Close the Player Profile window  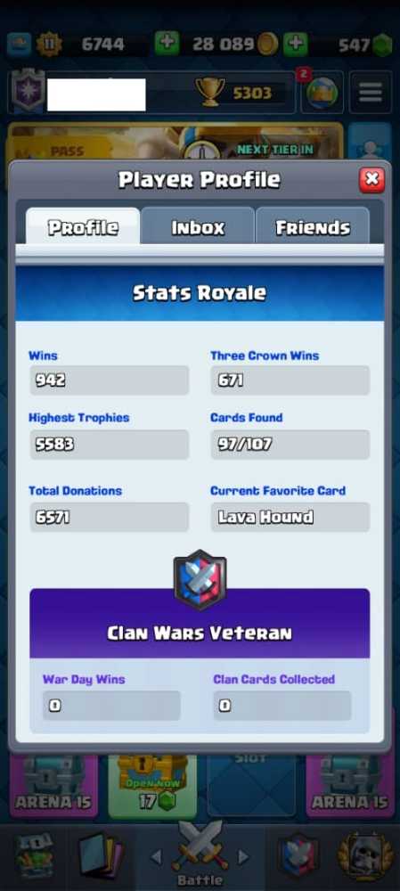[x=371, y=180]
